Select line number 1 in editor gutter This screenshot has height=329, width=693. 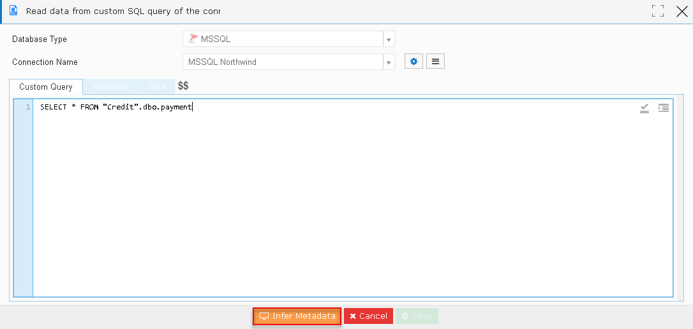click(x=28, y=107)
